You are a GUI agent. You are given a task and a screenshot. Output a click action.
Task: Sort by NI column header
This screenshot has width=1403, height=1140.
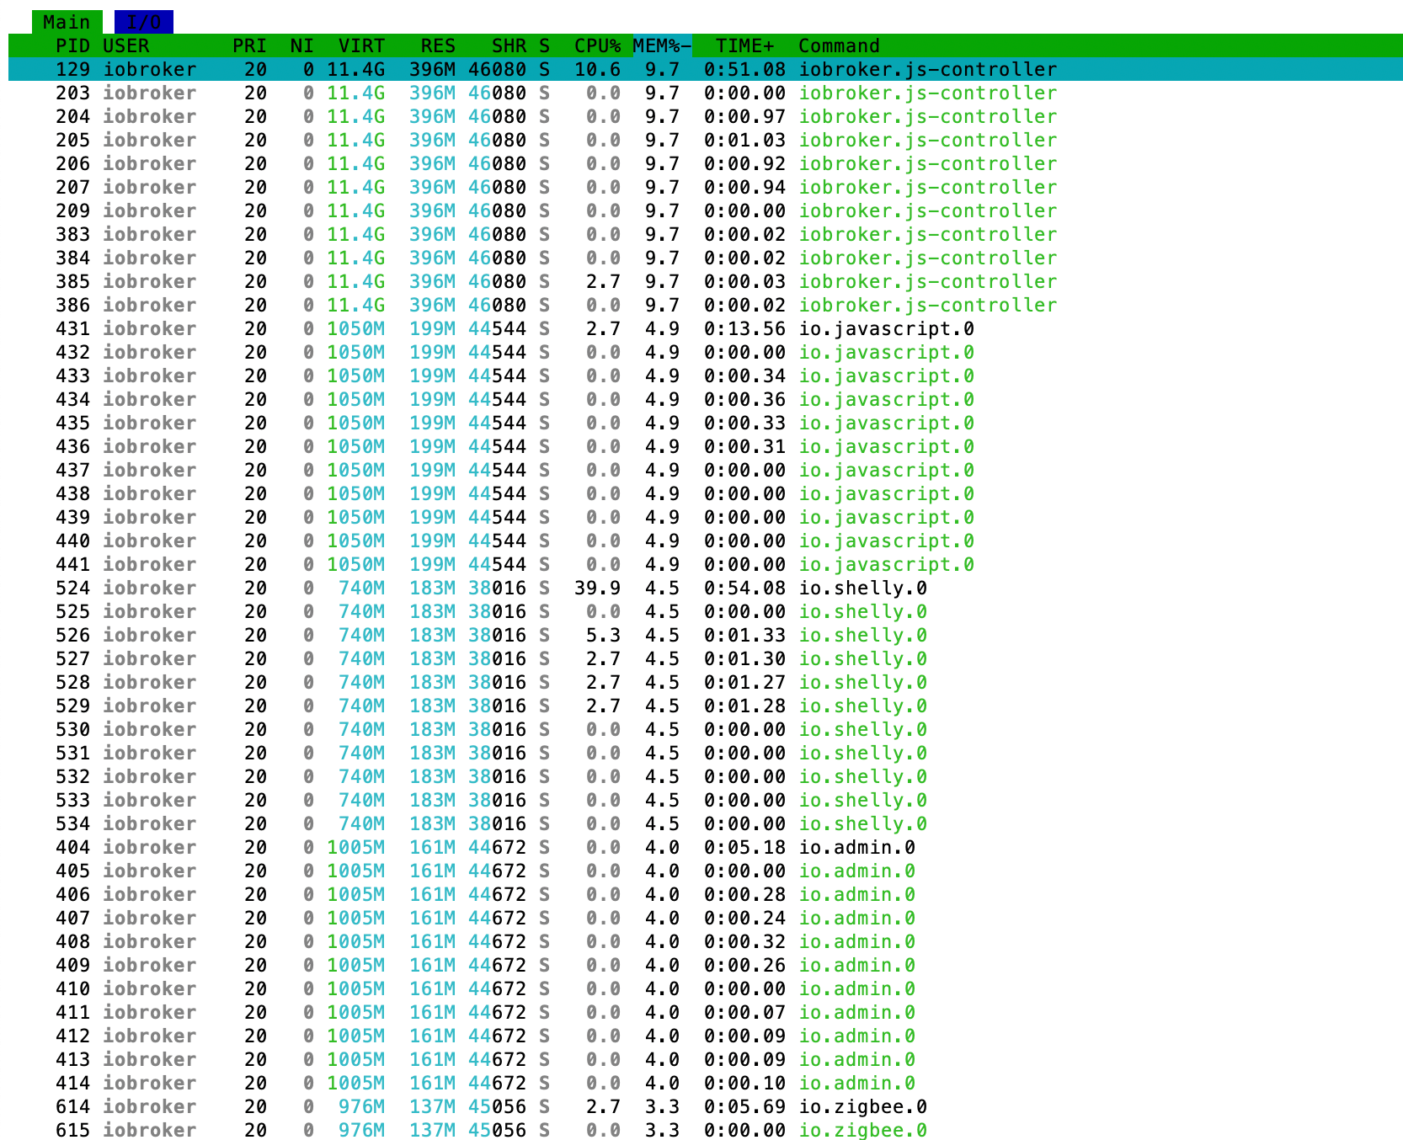tap(302, 45)
